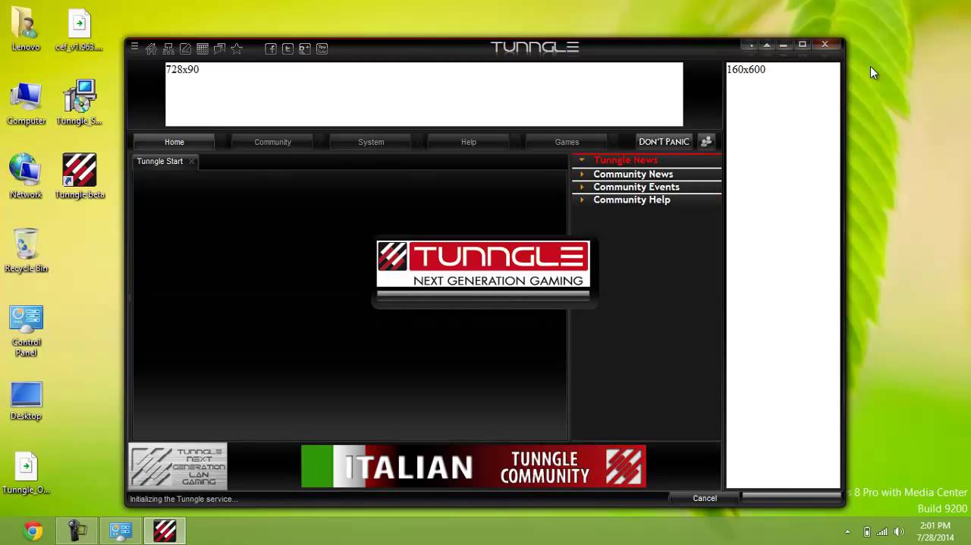This screenshot has width=971, height=545.
Task: Select the Computer desktop icon
Action: 26,103
